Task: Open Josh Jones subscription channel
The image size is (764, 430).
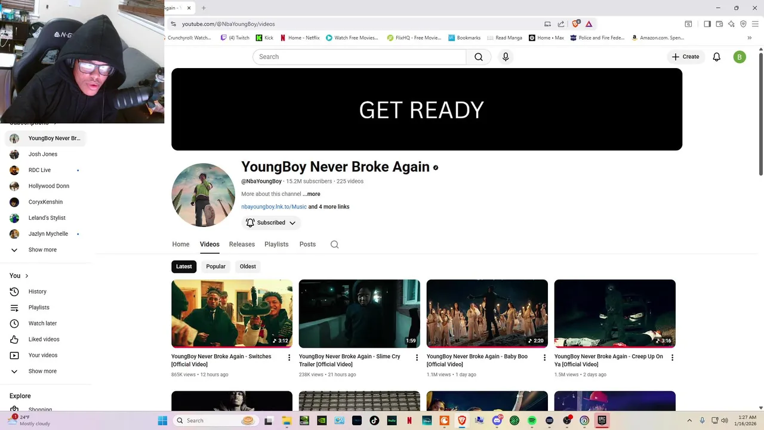Action: (x=45, y=154)
